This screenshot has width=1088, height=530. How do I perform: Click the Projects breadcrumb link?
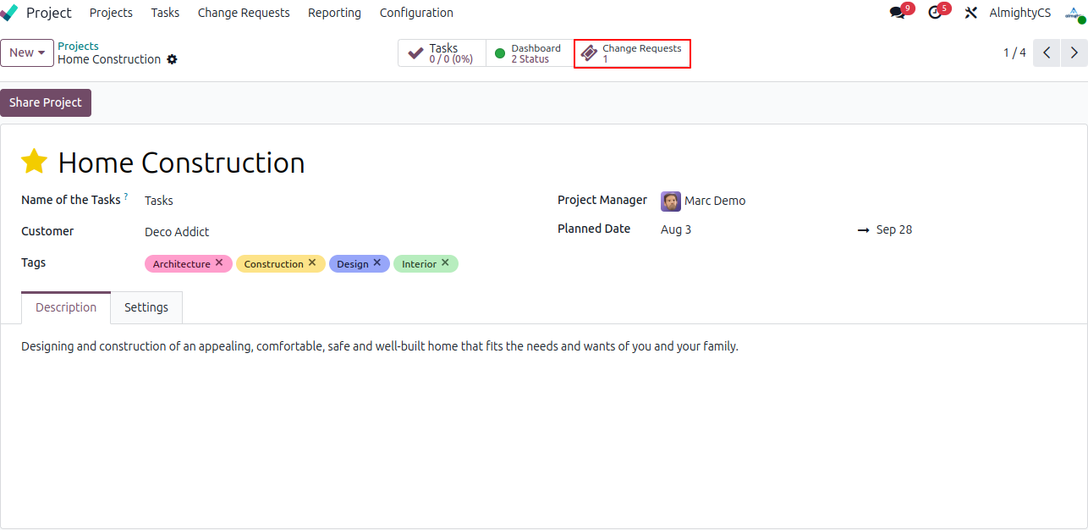point(78,46)
